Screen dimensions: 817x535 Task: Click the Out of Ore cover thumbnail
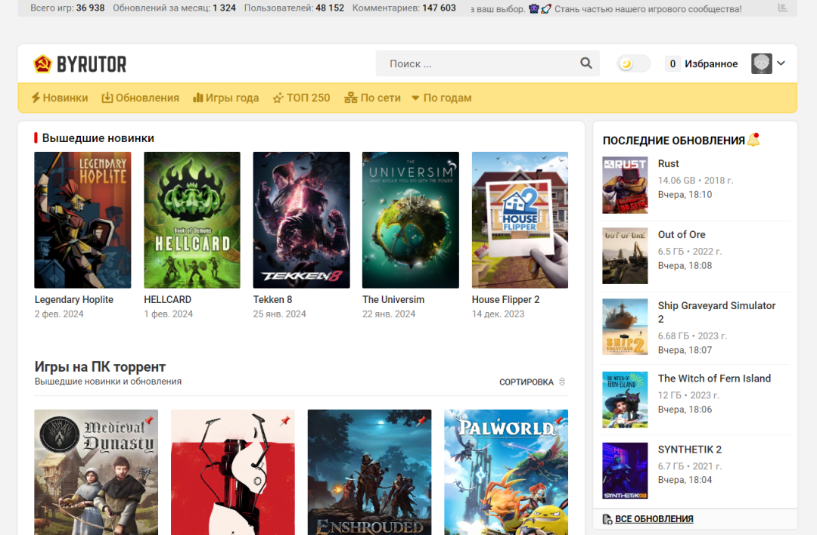[625, 255]
